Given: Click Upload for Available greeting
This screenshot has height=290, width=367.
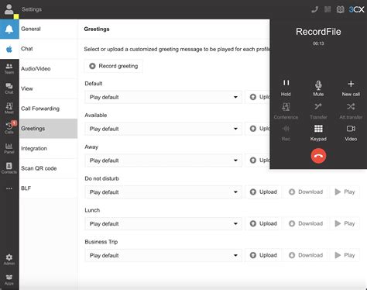Looking at the screenshot, I should click(258, 129).
